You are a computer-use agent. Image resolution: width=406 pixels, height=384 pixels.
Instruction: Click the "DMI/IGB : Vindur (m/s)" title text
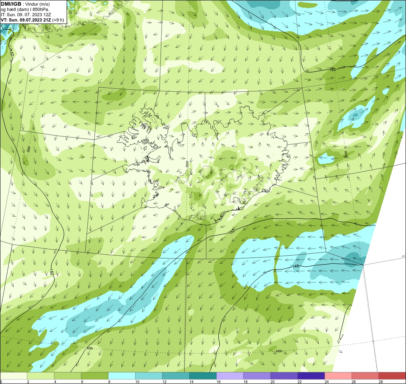[x=25, y=4]
